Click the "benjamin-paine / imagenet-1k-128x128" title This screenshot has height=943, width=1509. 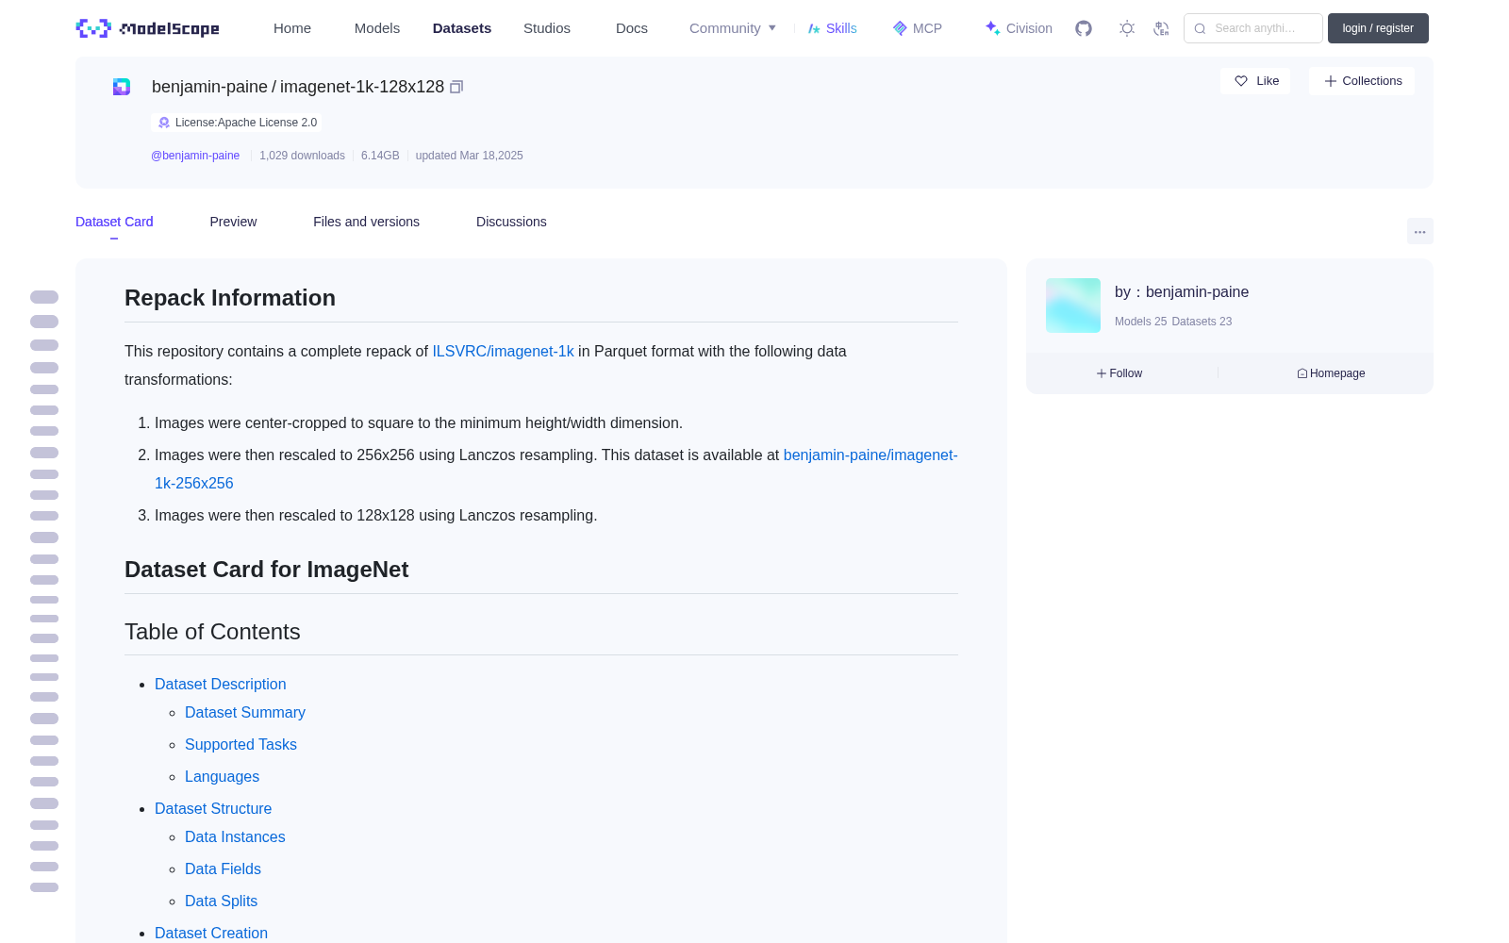point(298,87)
